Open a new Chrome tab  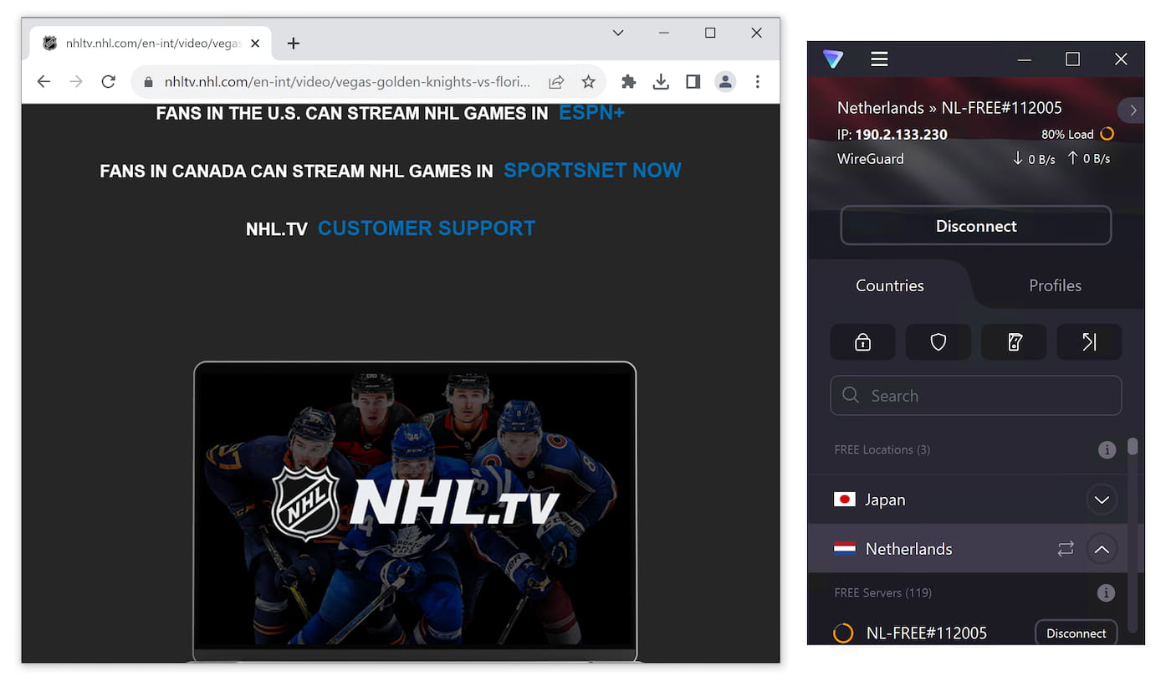click(x=293, y=44)
